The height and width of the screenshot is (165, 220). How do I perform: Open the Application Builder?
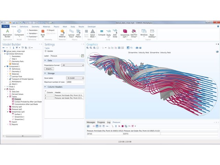tap(7, 33)
